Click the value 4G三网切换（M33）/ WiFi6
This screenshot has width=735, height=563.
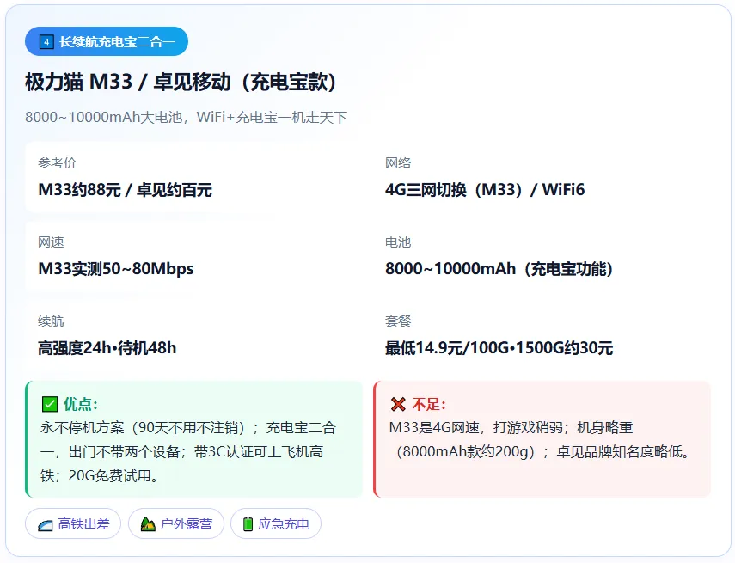click(x=485, y=190)
